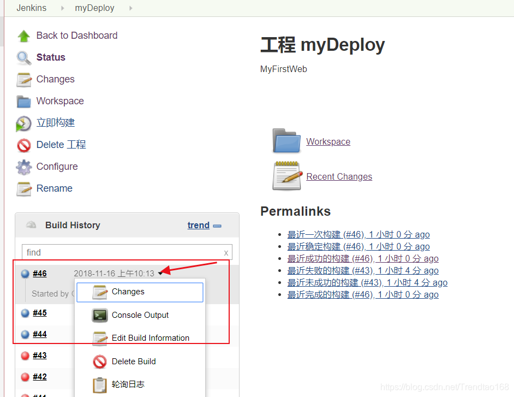Open the Workspace sidebar link
Image resolution: width=514 pixels, height=397 pixels.
coord(60,101)
